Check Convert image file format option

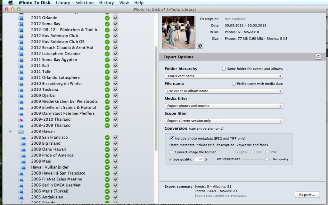(x=172, y=152)
